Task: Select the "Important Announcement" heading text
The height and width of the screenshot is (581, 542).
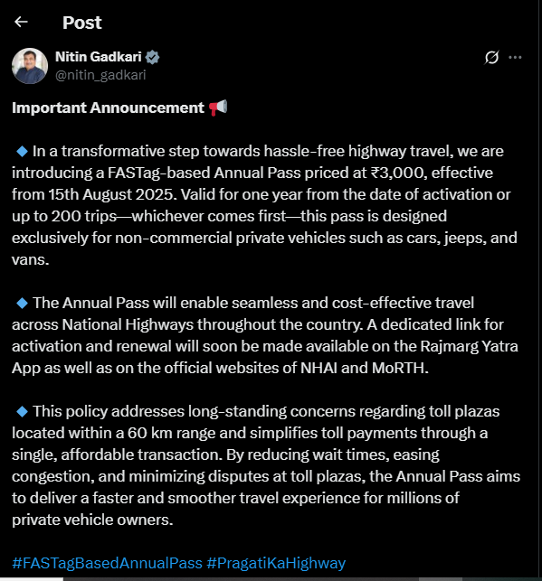Action: tap(108, 108)
